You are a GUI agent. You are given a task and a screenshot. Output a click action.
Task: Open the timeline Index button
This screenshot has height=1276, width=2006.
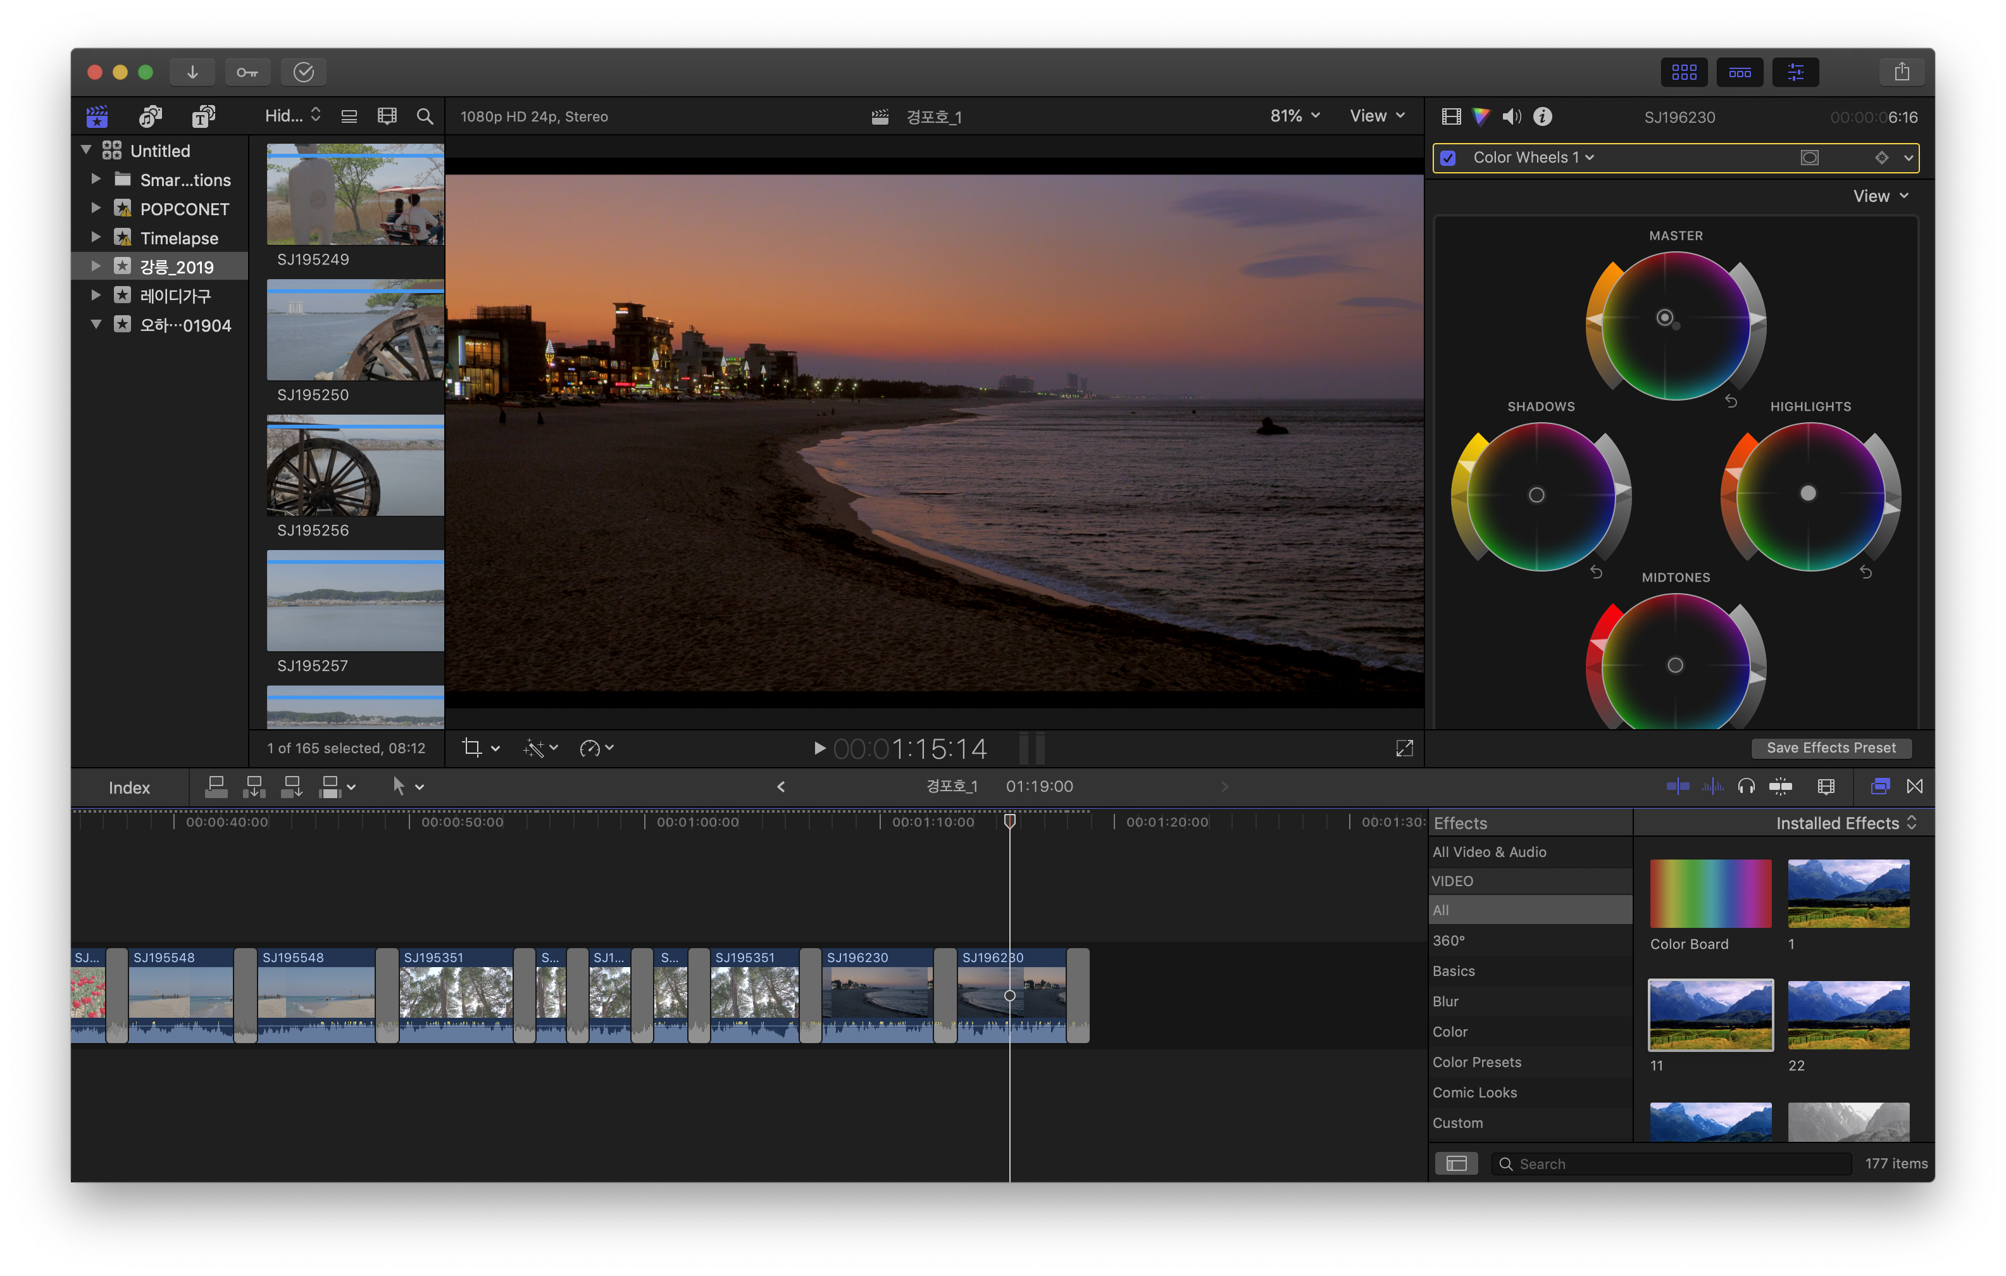pyautogui.click(x=129, y=787)
